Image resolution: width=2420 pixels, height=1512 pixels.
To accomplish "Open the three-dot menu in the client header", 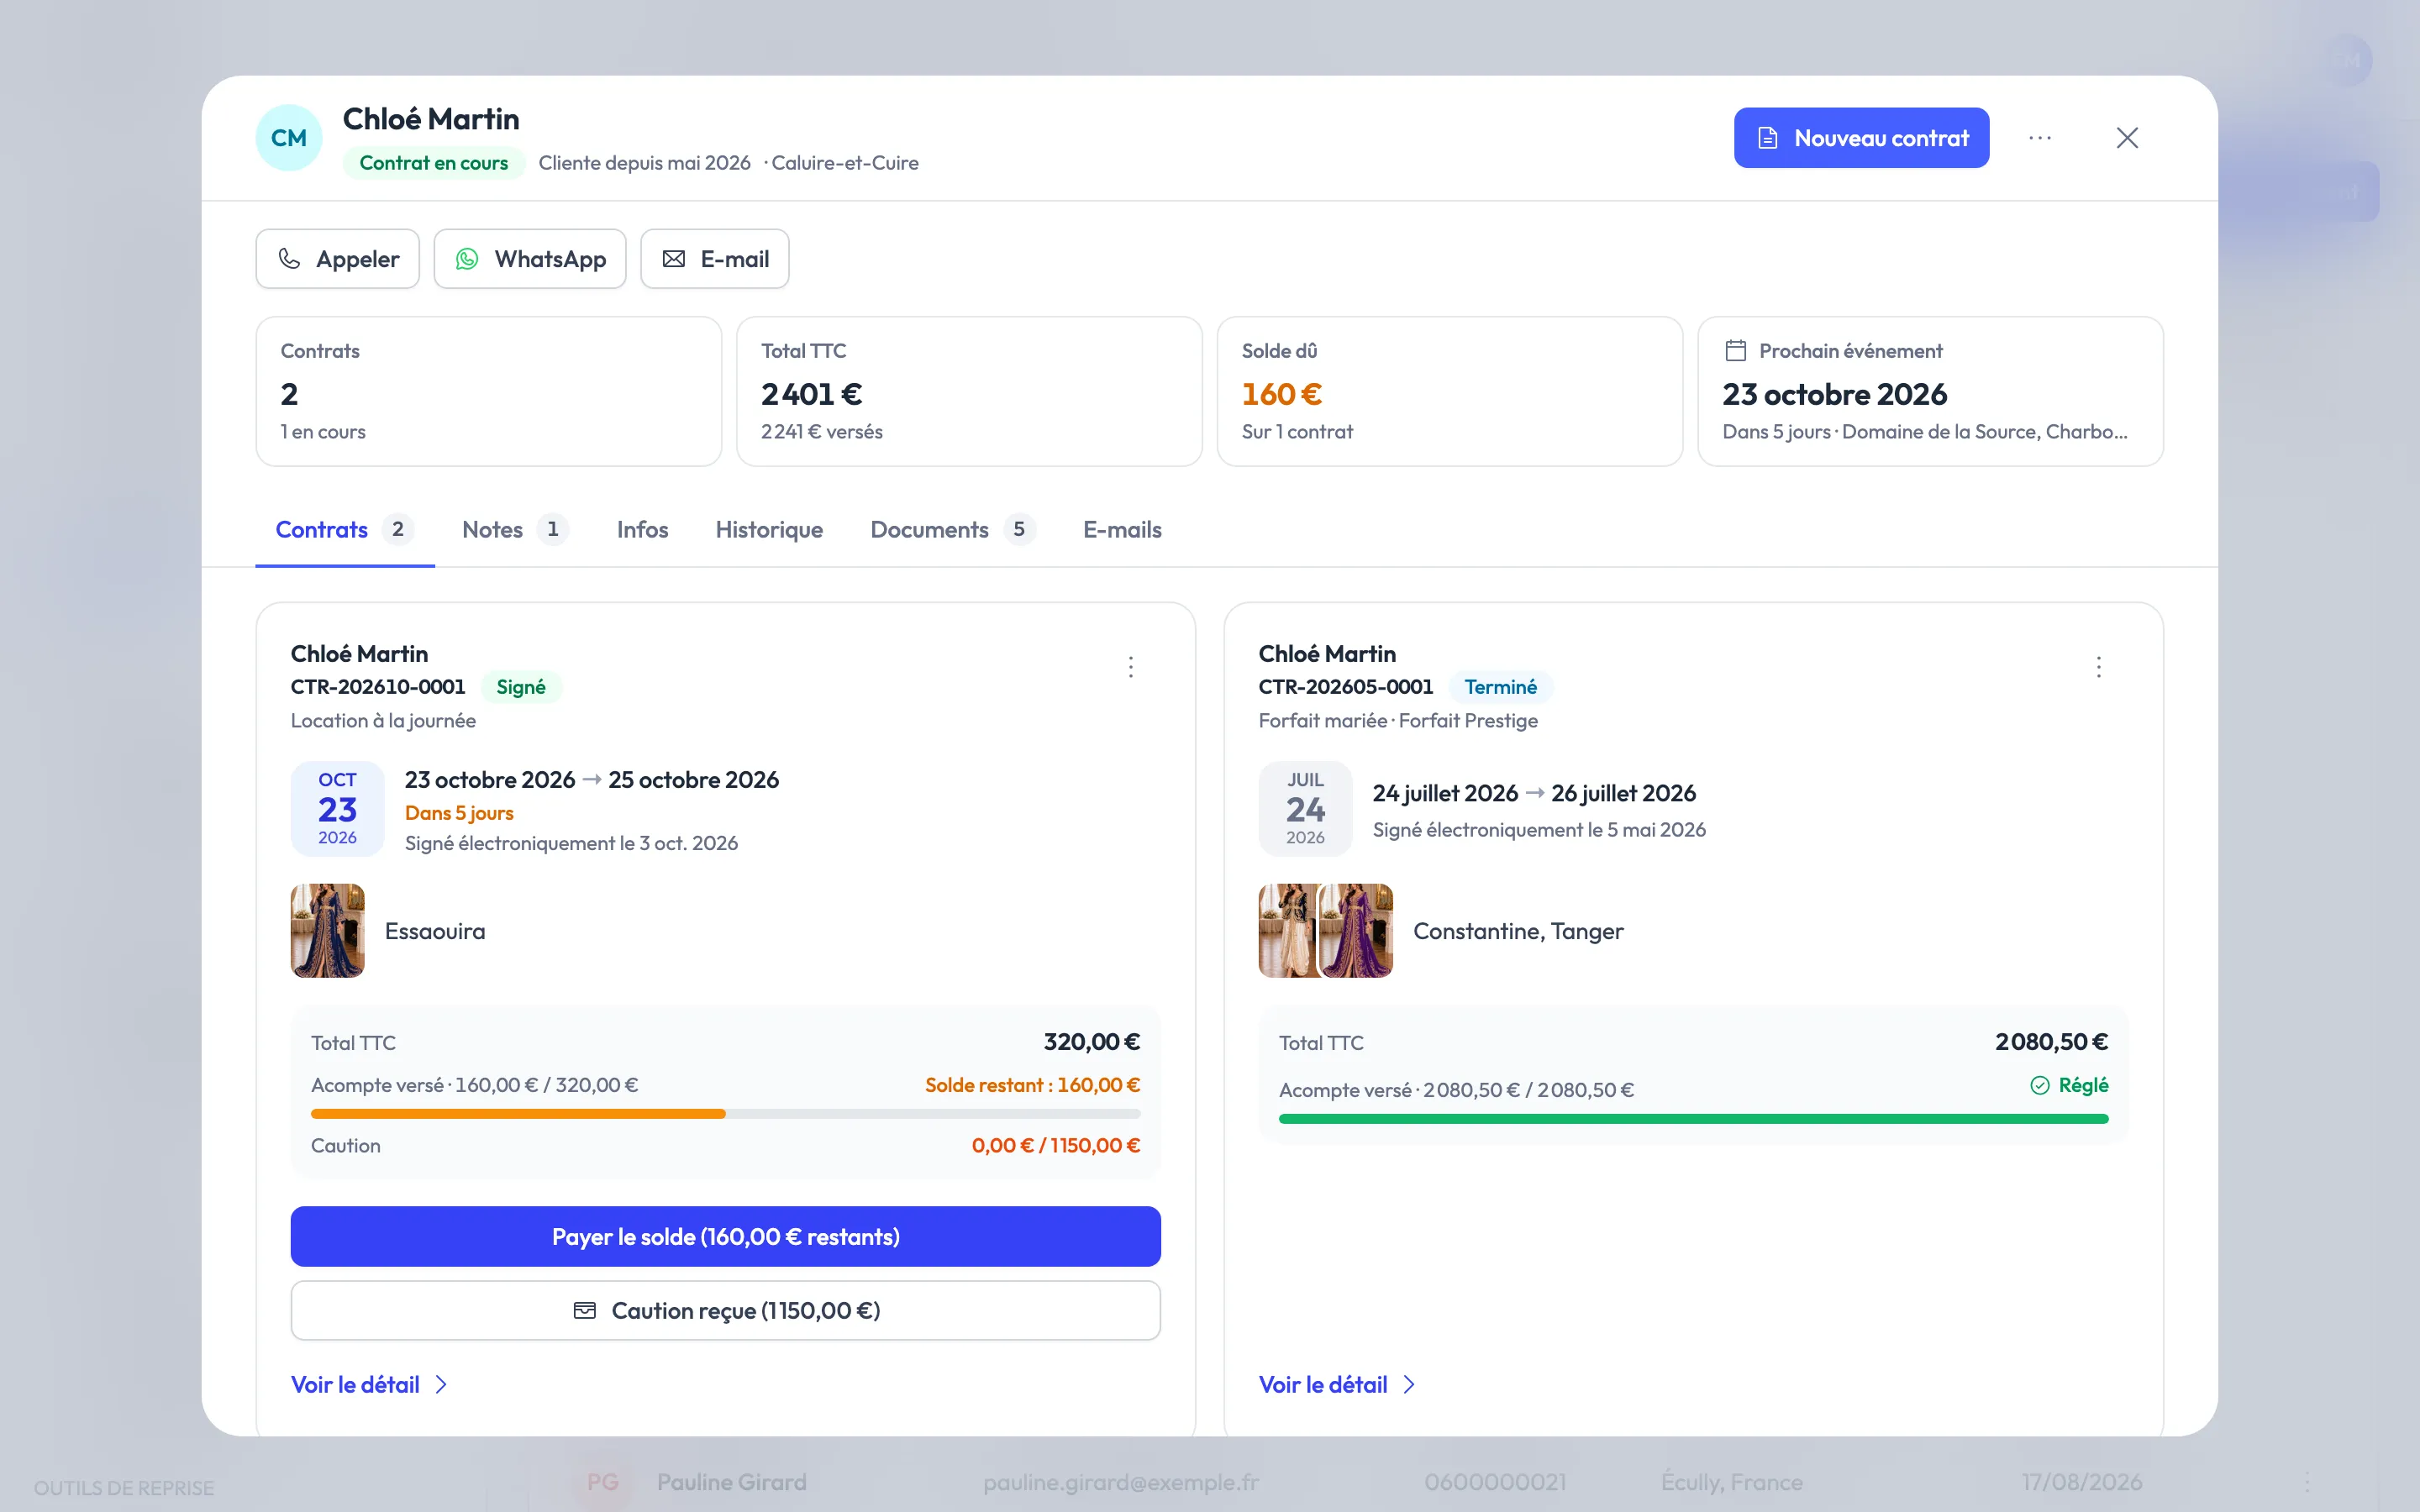I will 2040,138.
